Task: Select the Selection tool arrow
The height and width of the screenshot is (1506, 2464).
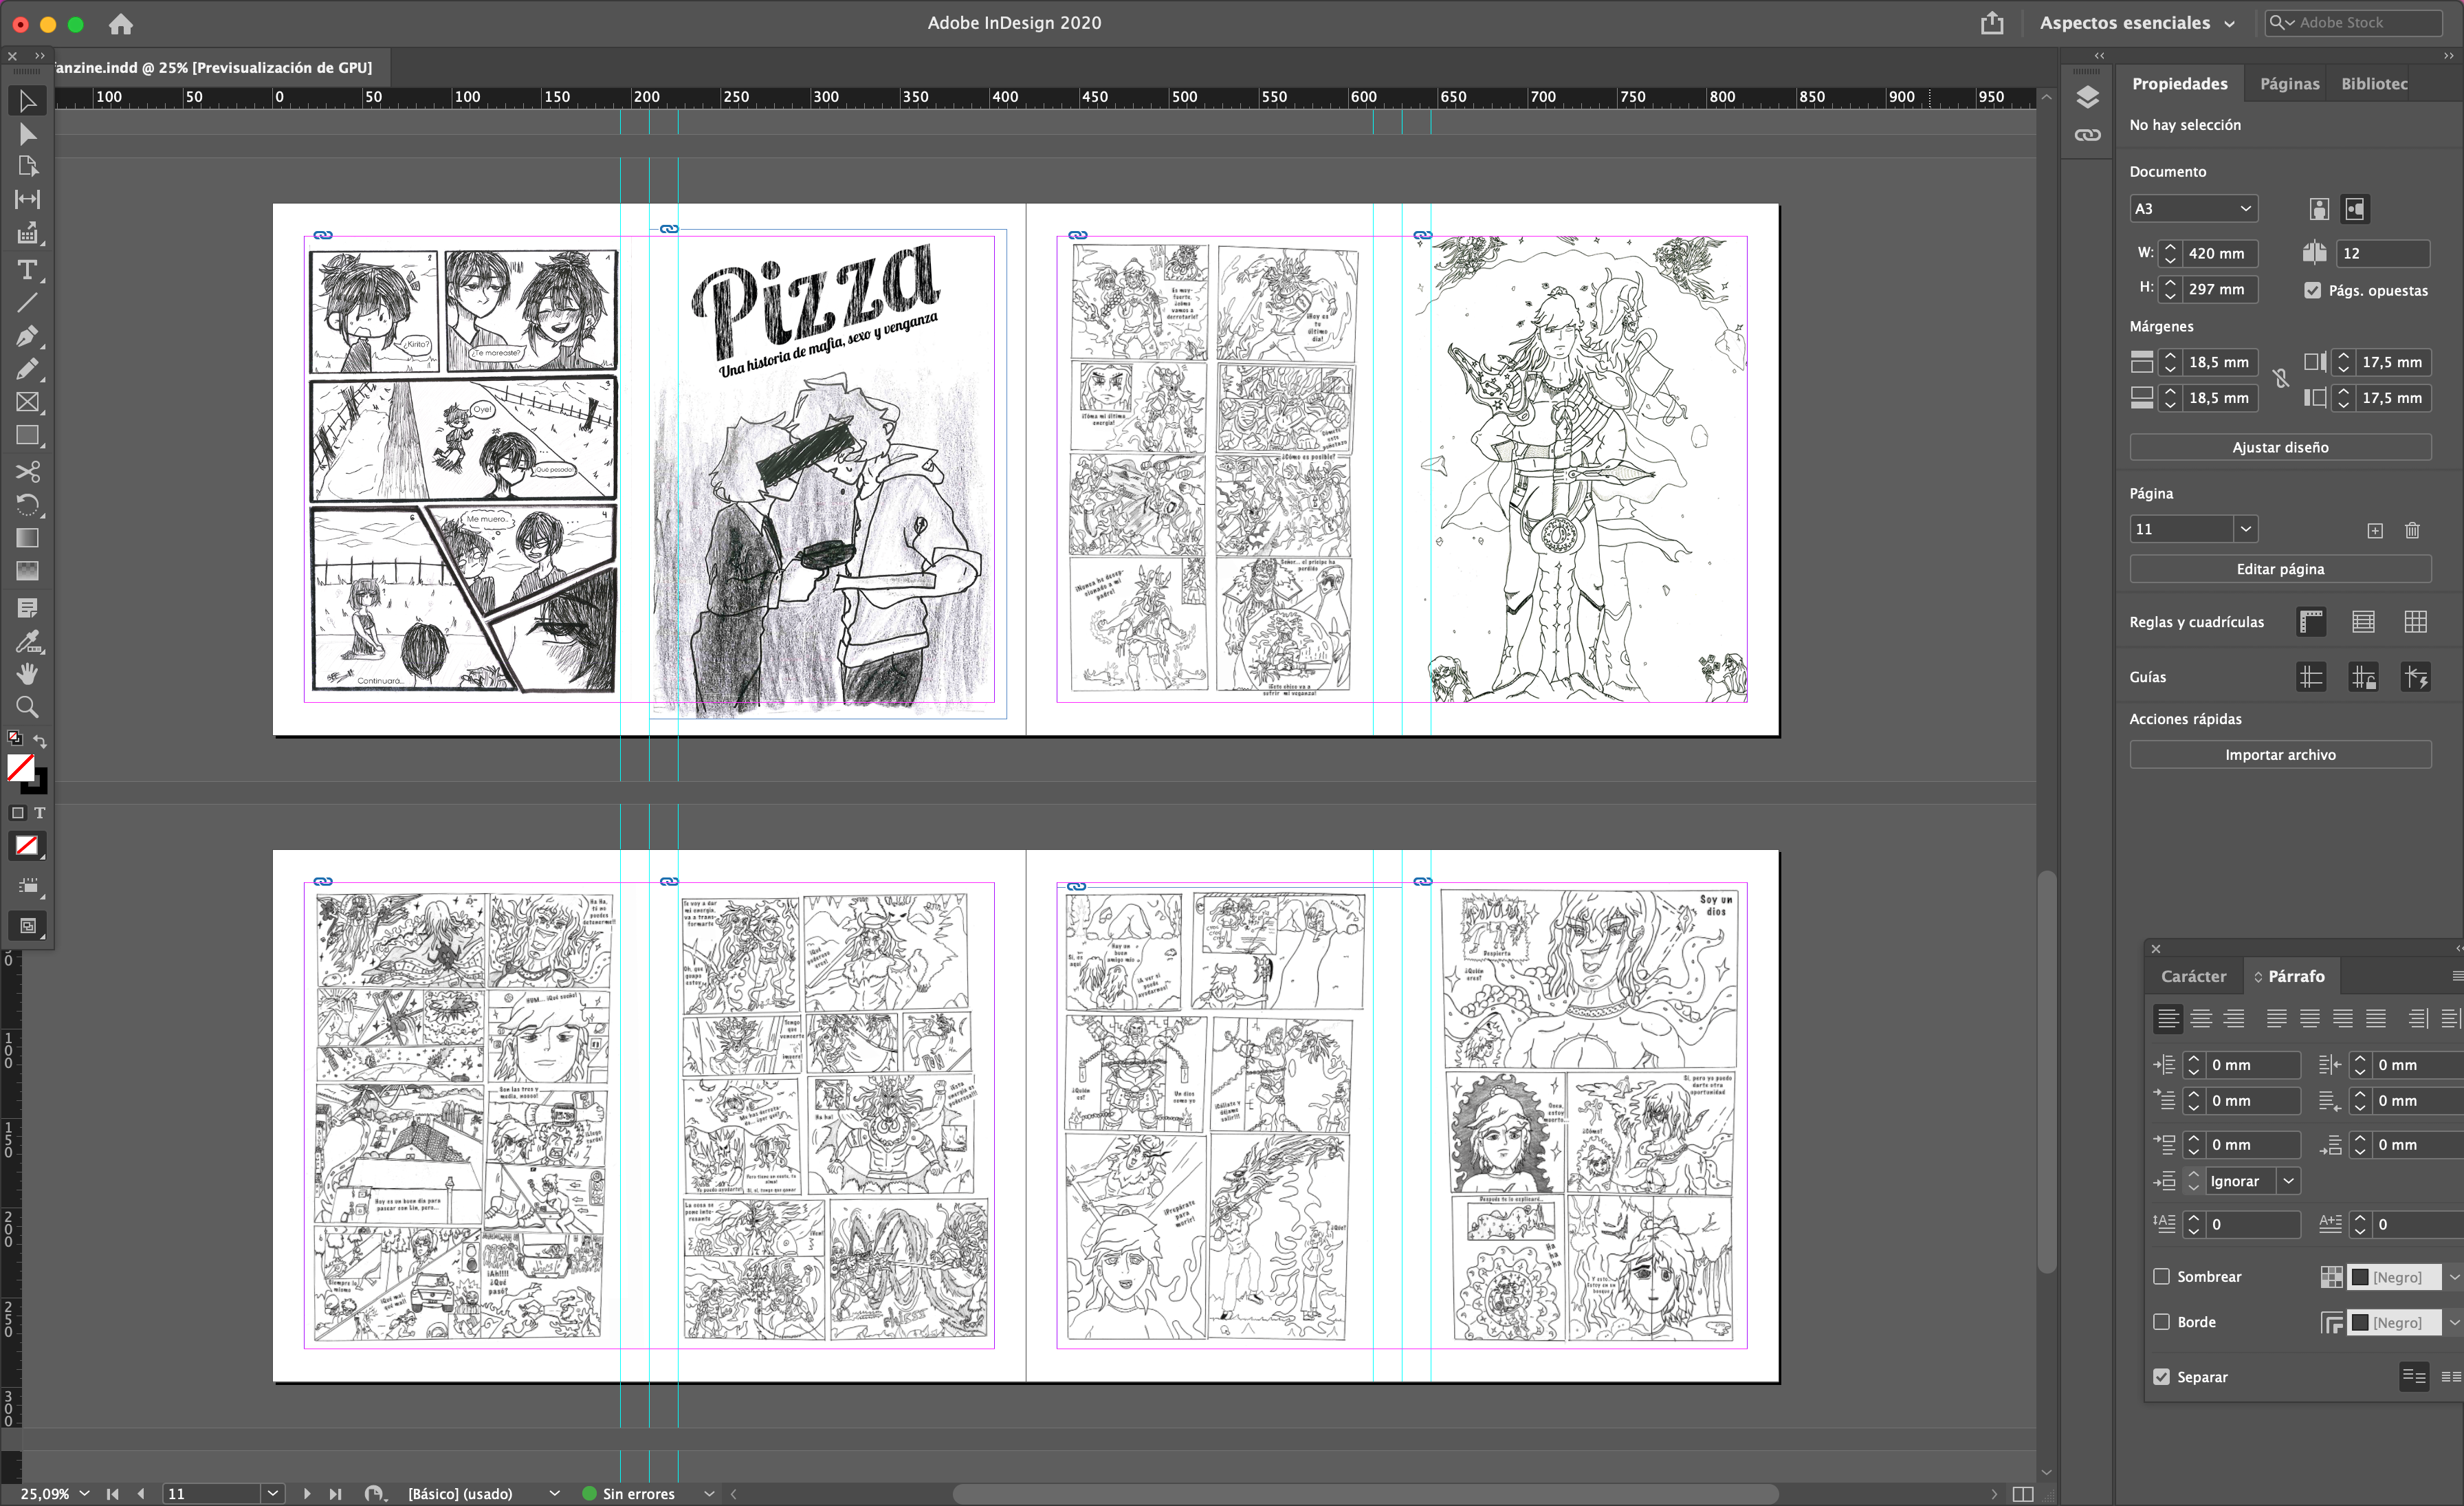Action: [x=27, y=101]
